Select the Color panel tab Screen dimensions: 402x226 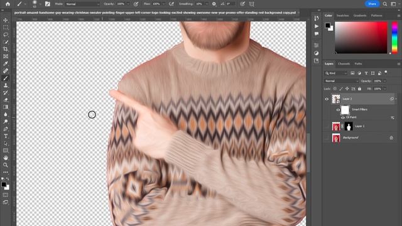tap(328, 16)
